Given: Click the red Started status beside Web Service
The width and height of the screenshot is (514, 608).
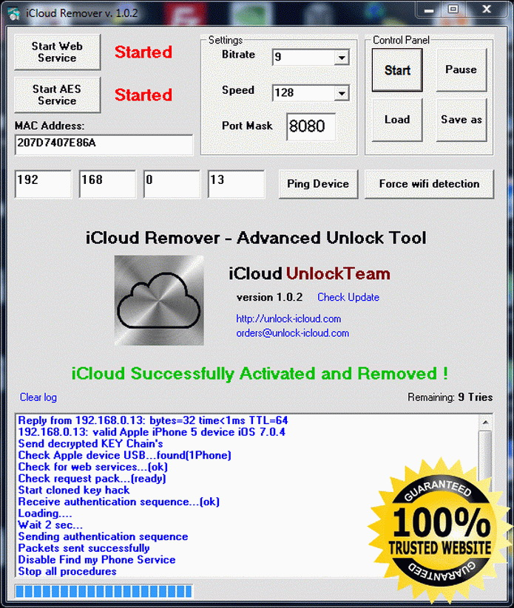Looking at the screenshot, I should point(143,52).
